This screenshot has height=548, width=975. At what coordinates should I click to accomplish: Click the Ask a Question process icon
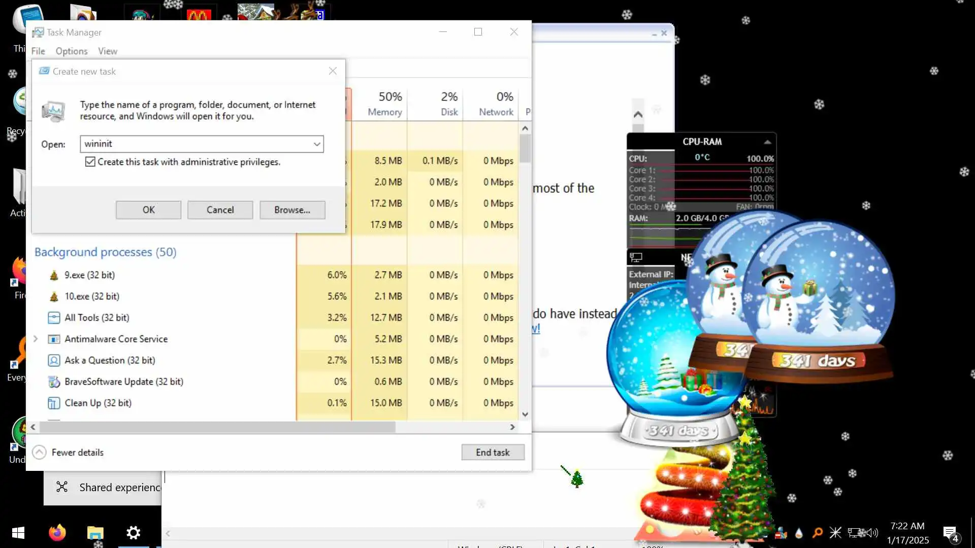coord(54,360)
